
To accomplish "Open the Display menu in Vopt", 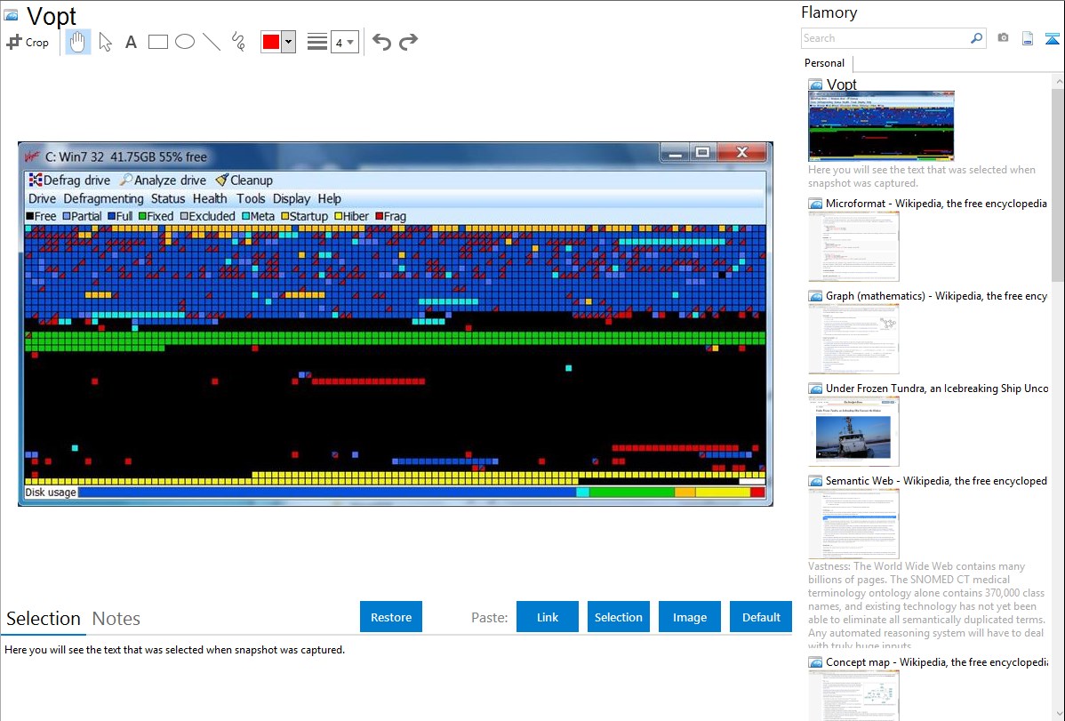I will click(x=292, y=198).
